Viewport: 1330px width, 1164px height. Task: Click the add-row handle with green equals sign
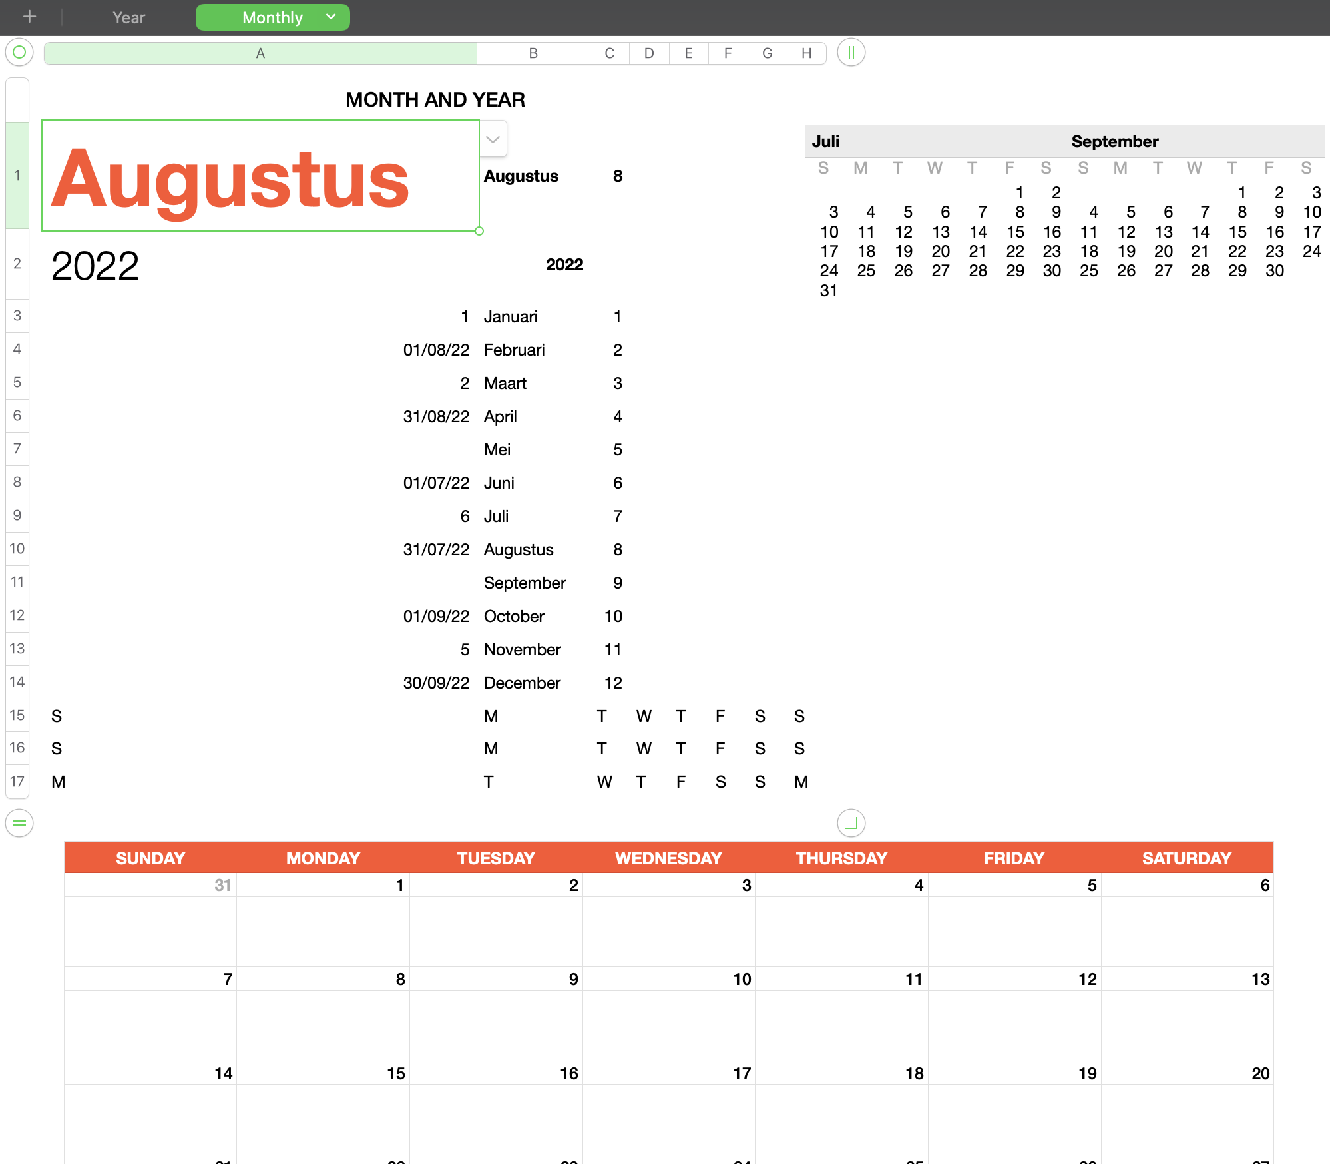point(19,823)
